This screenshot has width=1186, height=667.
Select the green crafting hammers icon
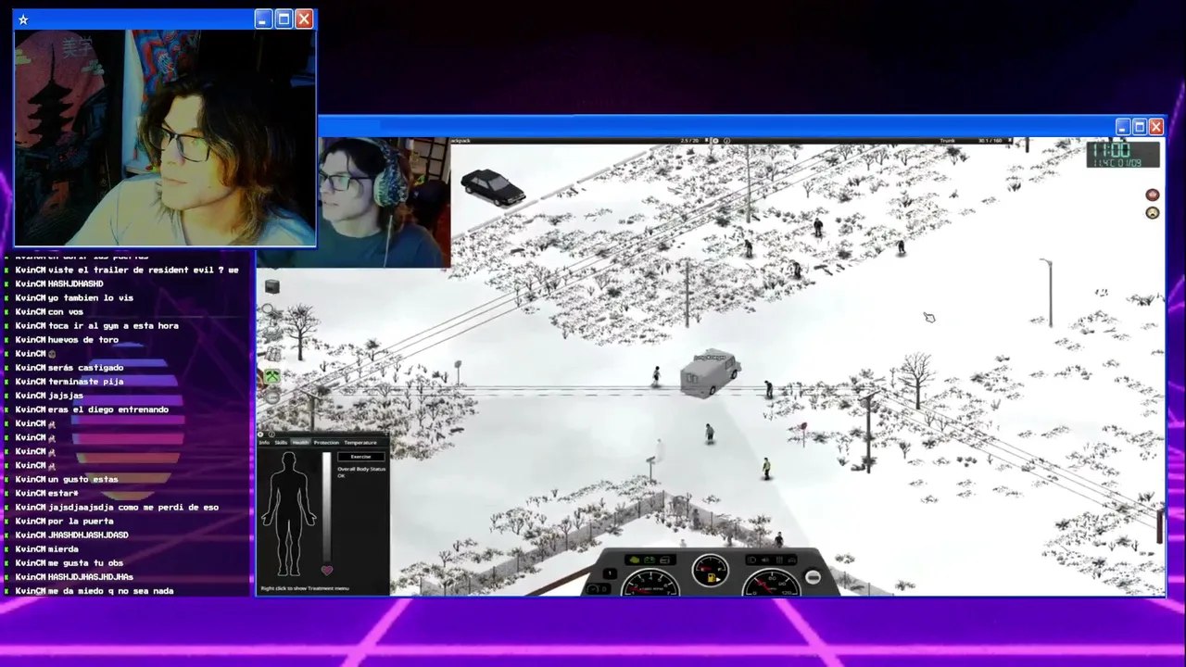pyautogui.click(x=271, y=376)
